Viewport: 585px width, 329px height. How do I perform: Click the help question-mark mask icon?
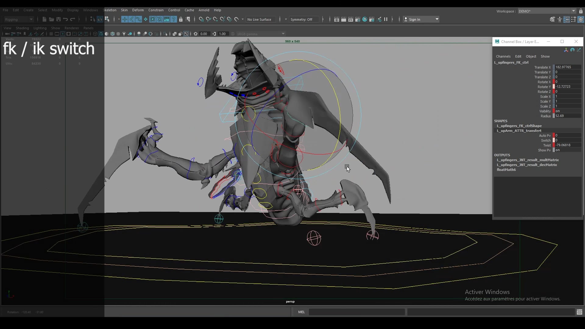[174, 19]
